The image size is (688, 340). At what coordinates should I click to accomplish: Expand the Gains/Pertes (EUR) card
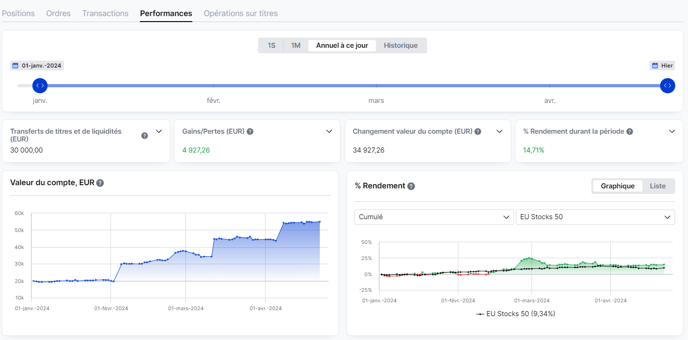click(x=330, y=131)
